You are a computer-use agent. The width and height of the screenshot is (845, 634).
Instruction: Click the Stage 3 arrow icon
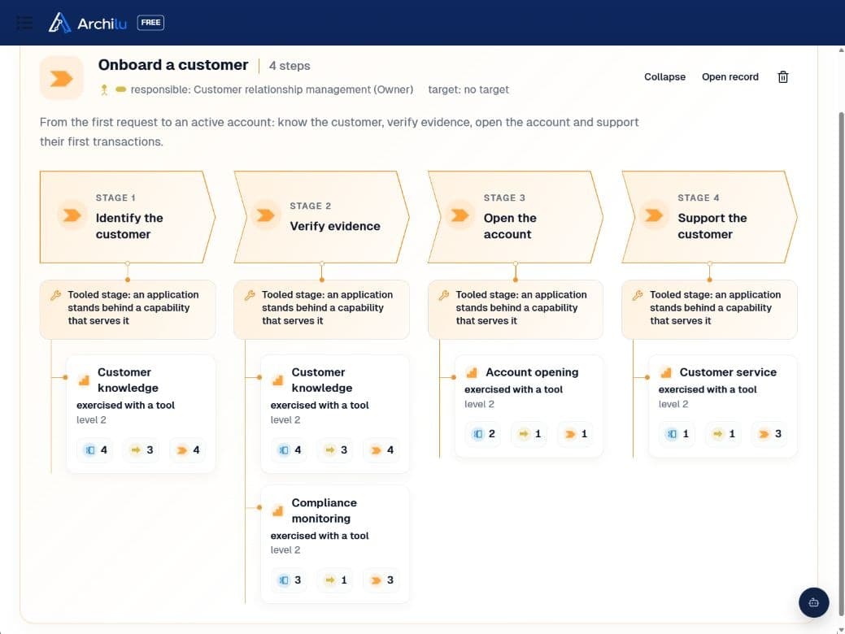(x=460, y=215)
